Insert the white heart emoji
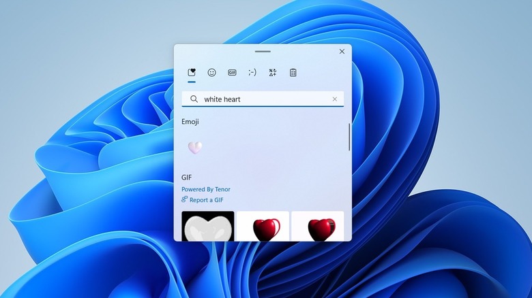The image size is (532, 298). tap(195, 148)
